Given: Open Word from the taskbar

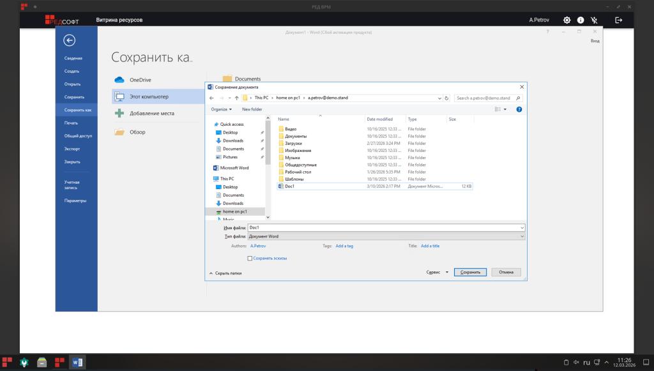Looking at the screenshot, I should click(x=77, y=362).
